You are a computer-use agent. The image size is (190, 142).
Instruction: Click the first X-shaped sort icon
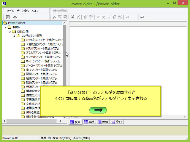[98, 17]
